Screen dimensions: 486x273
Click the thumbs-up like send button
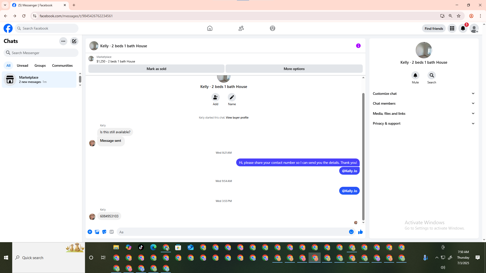tap(360, 232)
